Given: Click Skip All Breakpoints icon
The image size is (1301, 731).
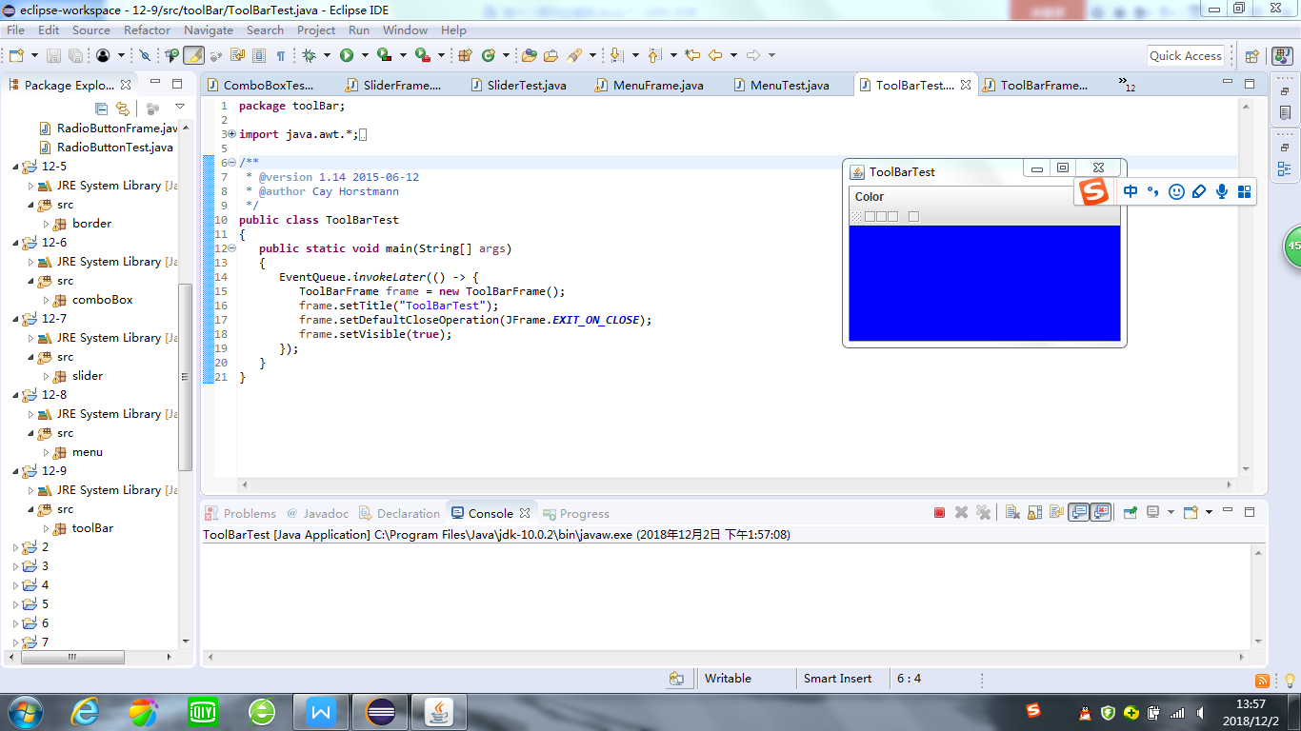Looking at the screenshot, I should pos(145,55).
